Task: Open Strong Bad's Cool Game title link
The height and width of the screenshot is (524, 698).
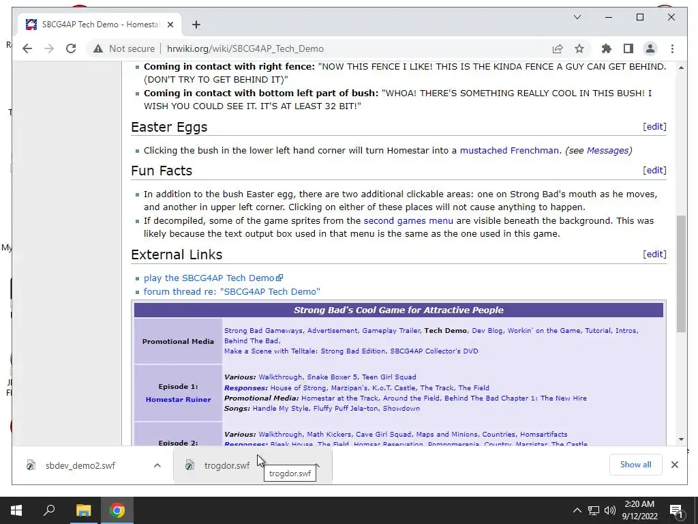Action: [x=398, y=310]
